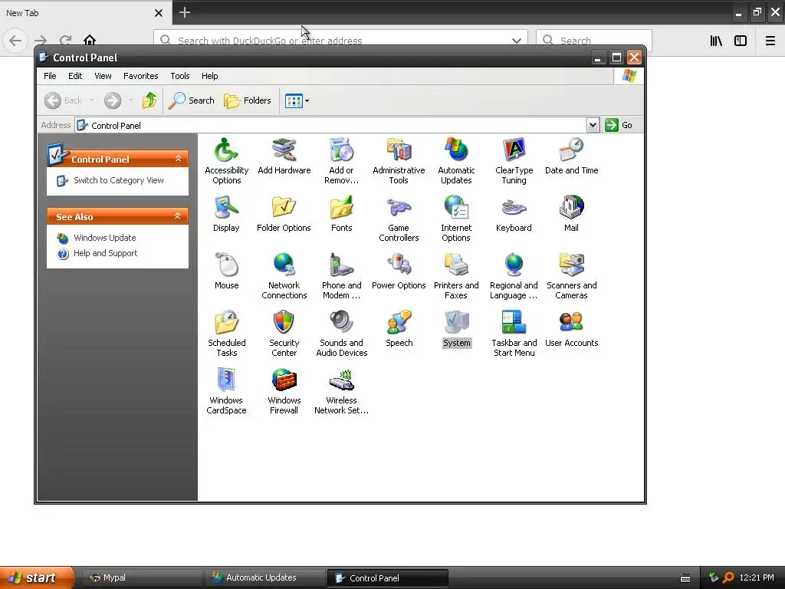785x589 pixels.
Task: Open Administrative Tools
Action: tap(399, 161)
